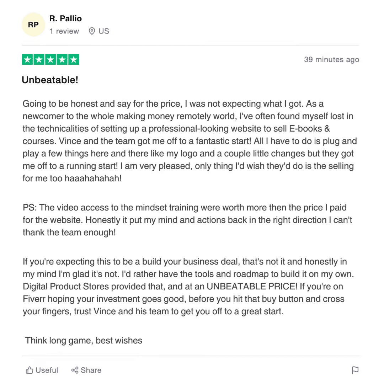Click the fourth green rating star
The width and height of the screenshot is (384, 384).
[x=62, y=60]
